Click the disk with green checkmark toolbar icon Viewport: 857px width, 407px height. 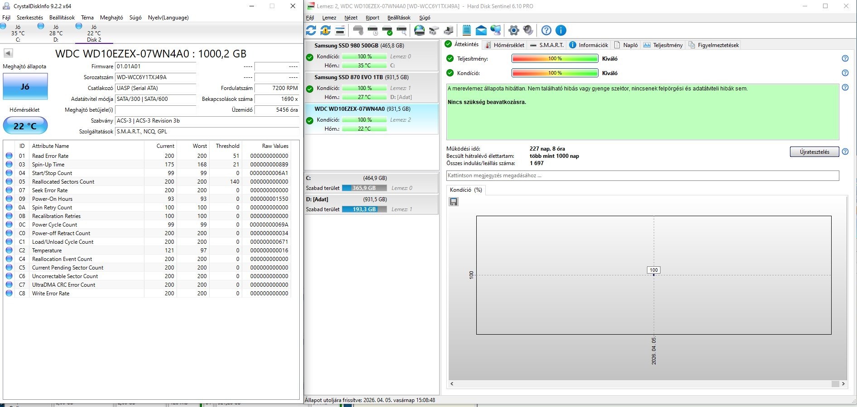(387, 30)
